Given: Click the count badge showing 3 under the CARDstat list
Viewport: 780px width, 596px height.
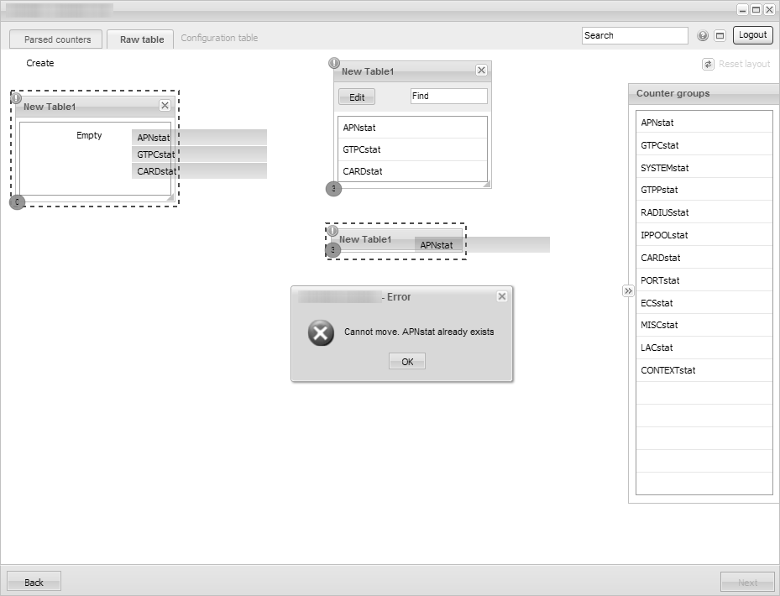Looking at the screenshot, I should 333,189.
